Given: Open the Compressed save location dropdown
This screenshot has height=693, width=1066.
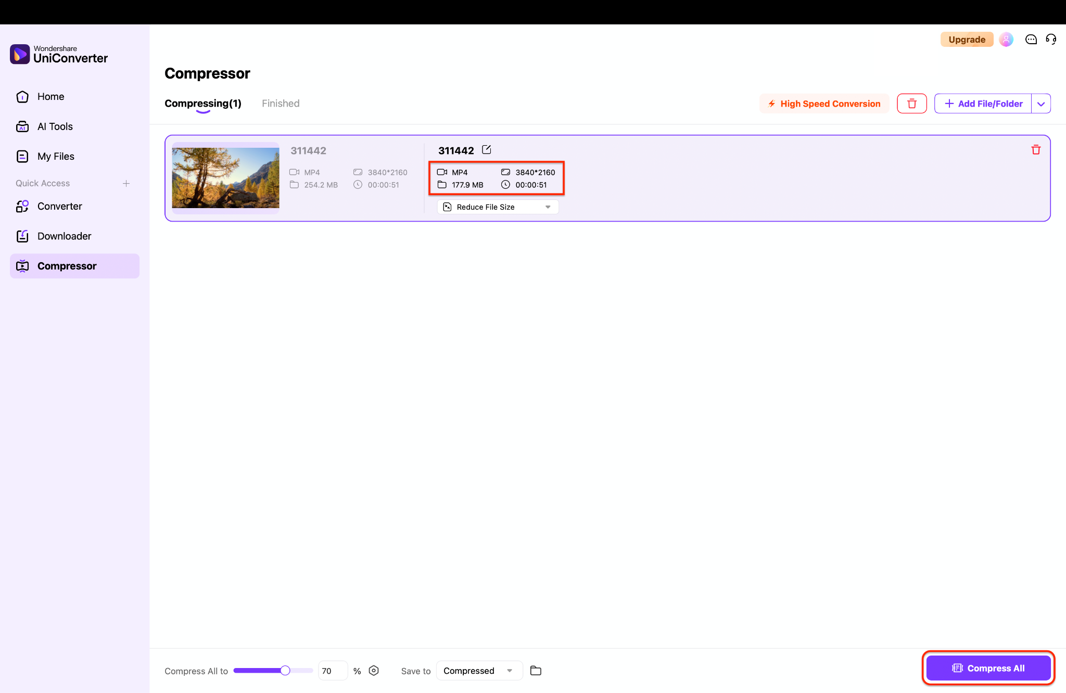Looking at the screenshot, I should tap(478, 671).
